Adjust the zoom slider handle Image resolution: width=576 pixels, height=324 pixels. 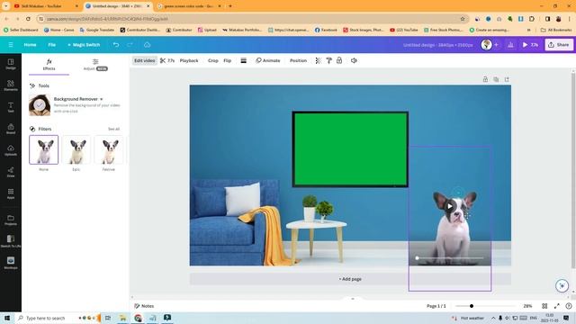[472, 306]
